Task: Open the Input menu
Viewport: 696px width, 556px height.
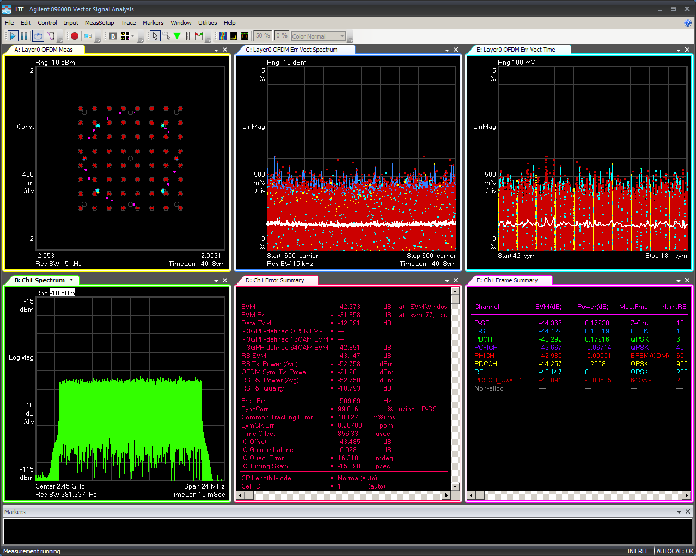Action: [x=71, y=23]
